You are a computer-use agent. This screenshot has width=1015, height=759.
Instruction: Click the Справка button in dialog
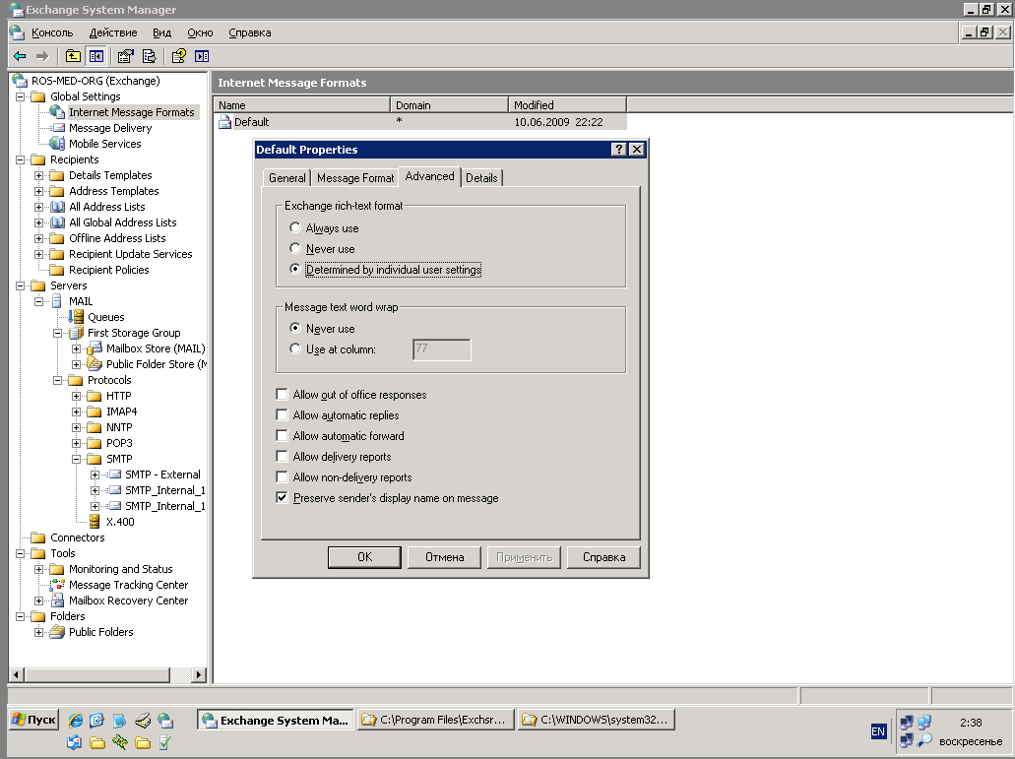coord(603,557)
